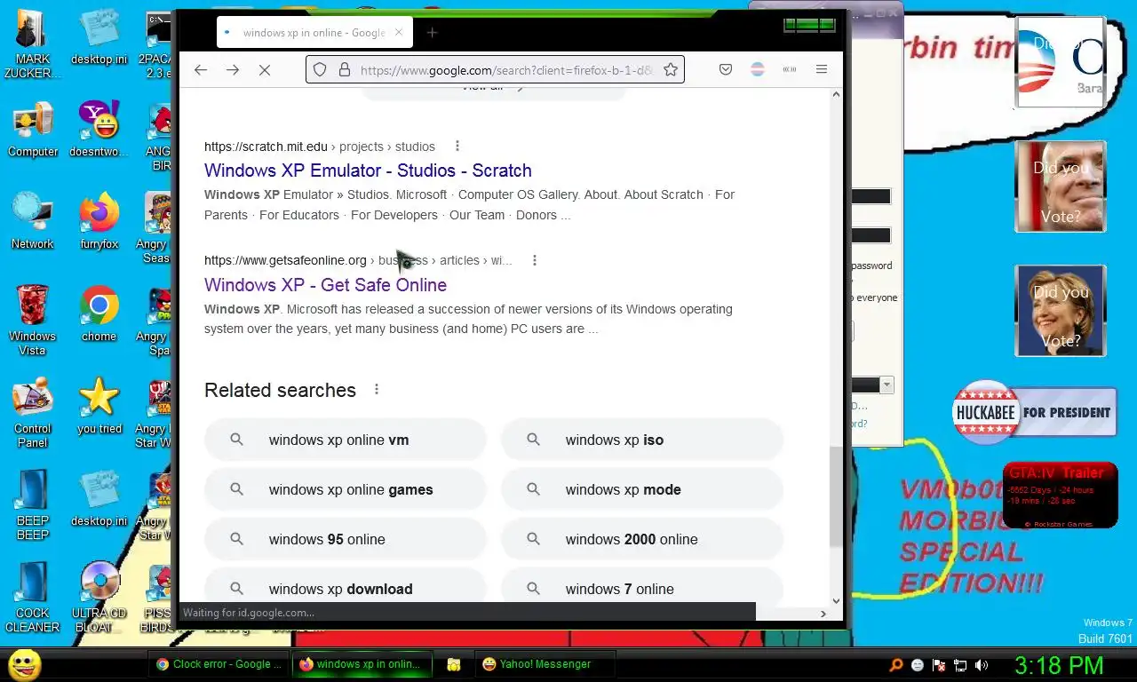This screenshot has height=682, width=1137.
Task: Open the Network desktop icon
Action: (x=33, y=221)
